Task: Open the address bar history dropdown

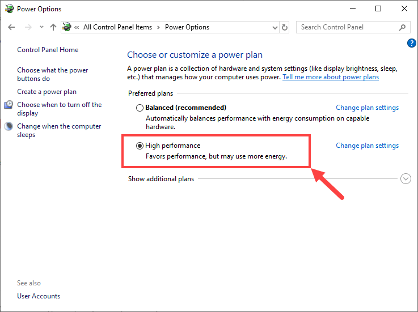Action: click(x=275, y=27)
